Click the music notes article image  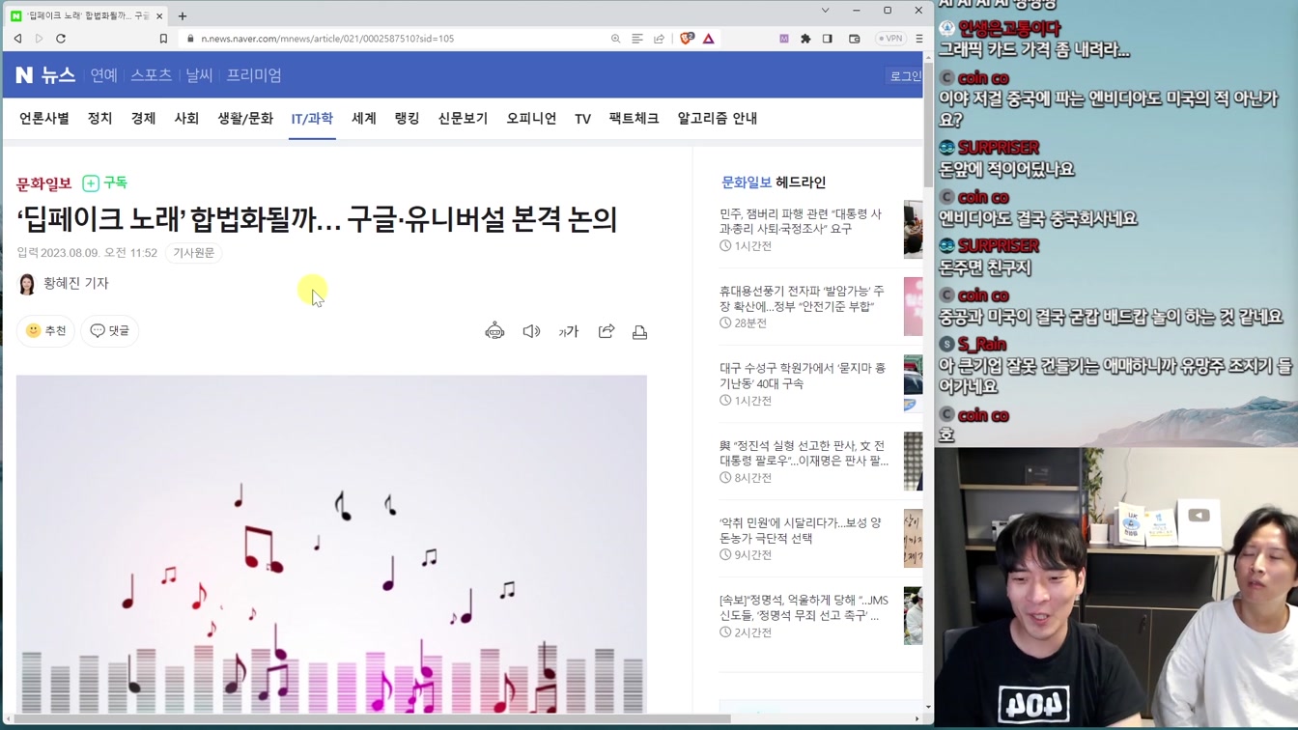(331, 545)
